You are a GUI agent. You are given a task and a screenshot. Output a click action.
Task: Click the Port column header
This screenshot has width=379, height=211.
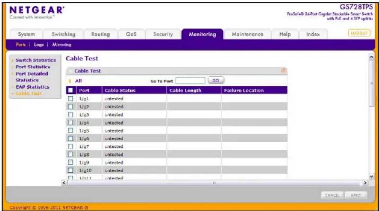84,91
